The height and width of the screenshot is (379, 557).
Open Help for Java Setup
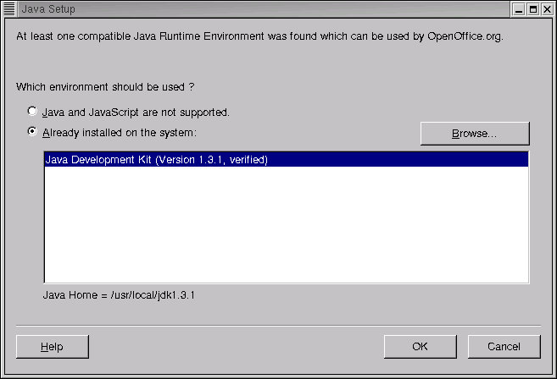point(52,346)
